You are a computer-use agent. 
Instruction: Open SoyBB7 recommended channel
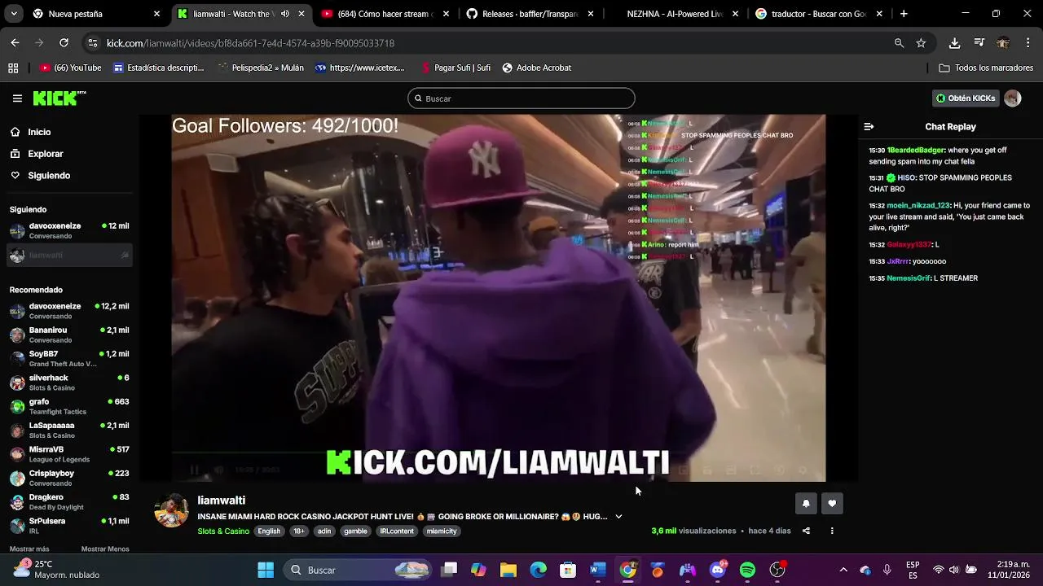(70, 359)
